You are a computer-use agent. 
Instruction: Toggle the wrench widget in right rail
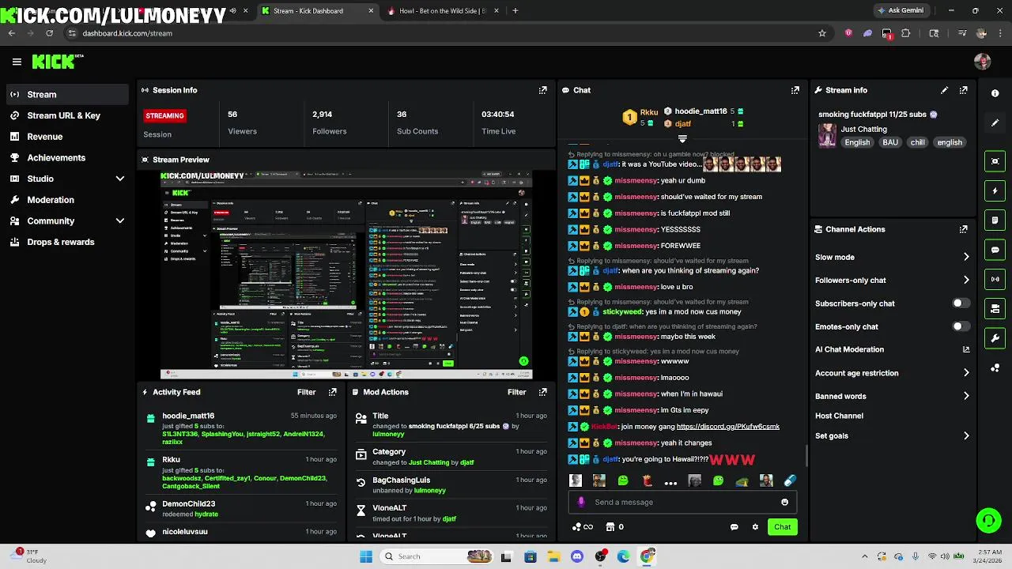995,338
